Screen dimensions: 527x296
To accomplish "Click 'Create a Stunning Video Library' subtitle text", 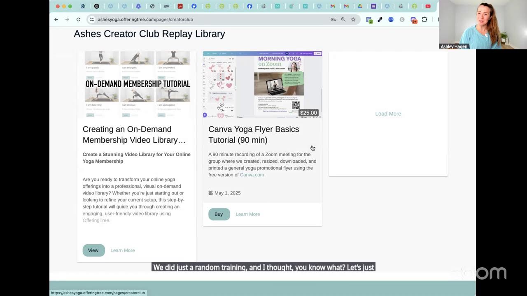I will pyautogui.click(x=137, y=158).
